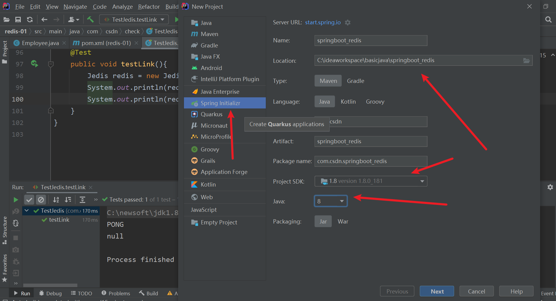
Task: Expand hidden side tool buttons chevron
Action: click(x=16, y=283)
